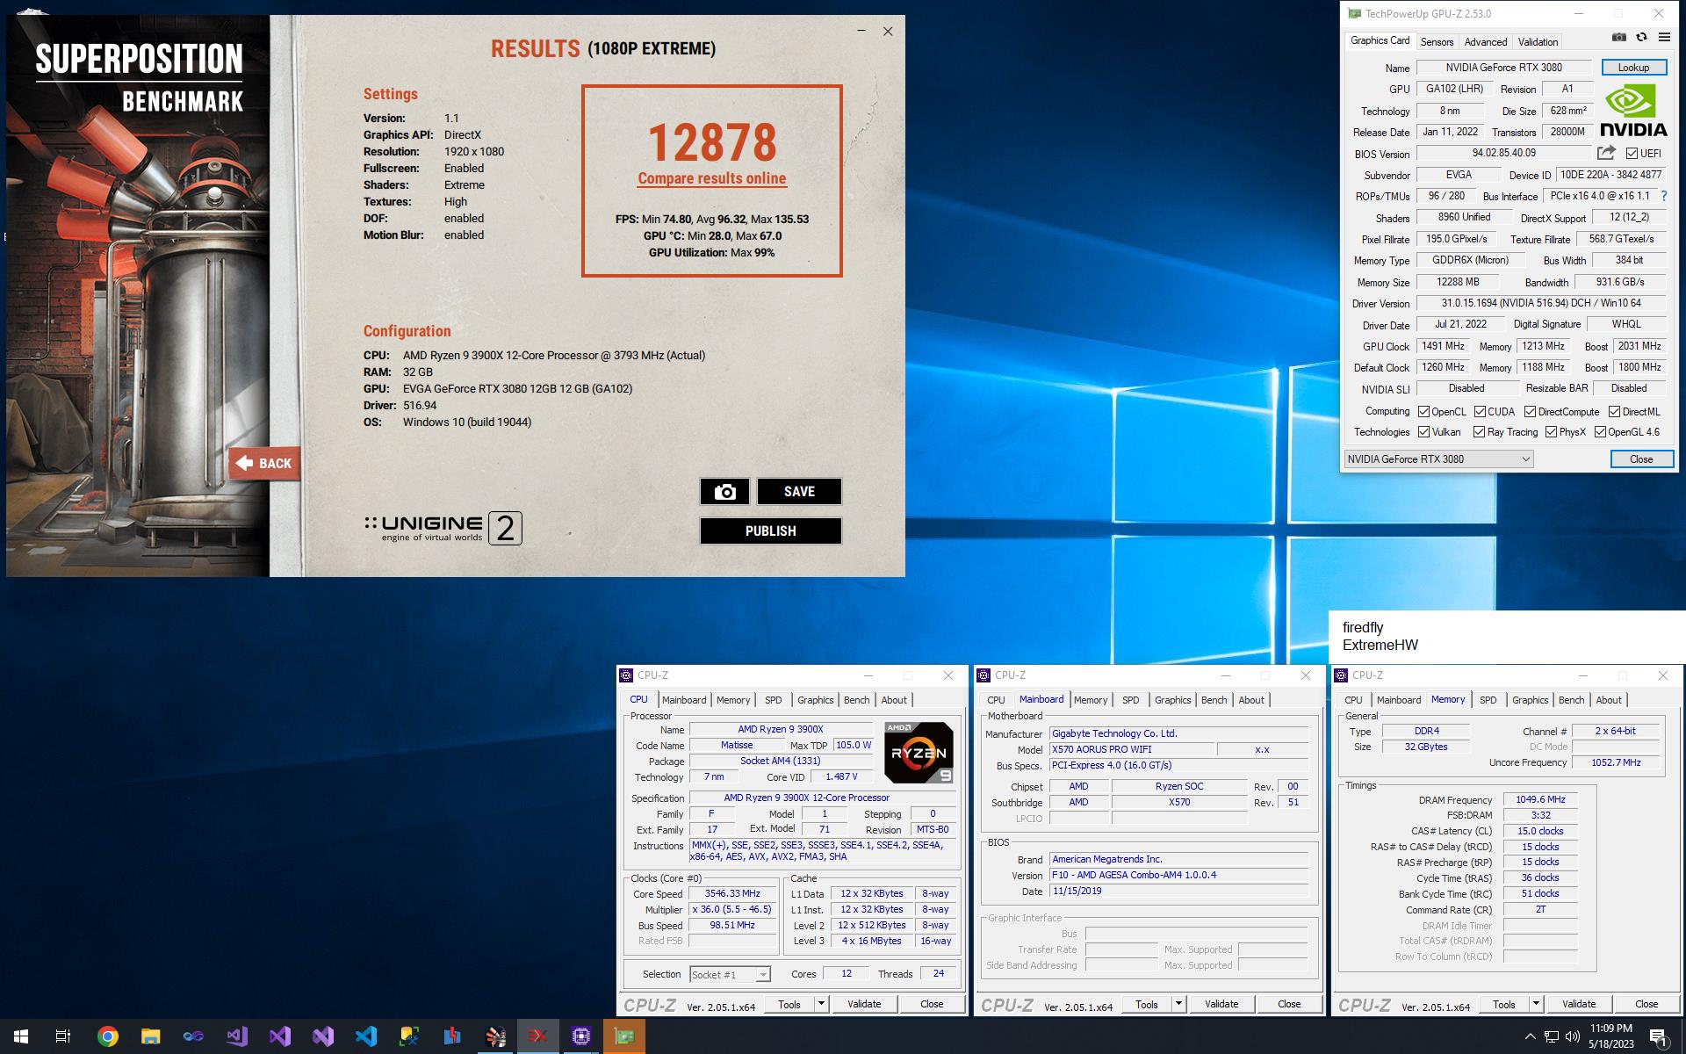This screenshot has height=1054, width=1686.
Task: Click the Bus Interface question mark in GPU-Z
Action: click(x=1663, y=196)
